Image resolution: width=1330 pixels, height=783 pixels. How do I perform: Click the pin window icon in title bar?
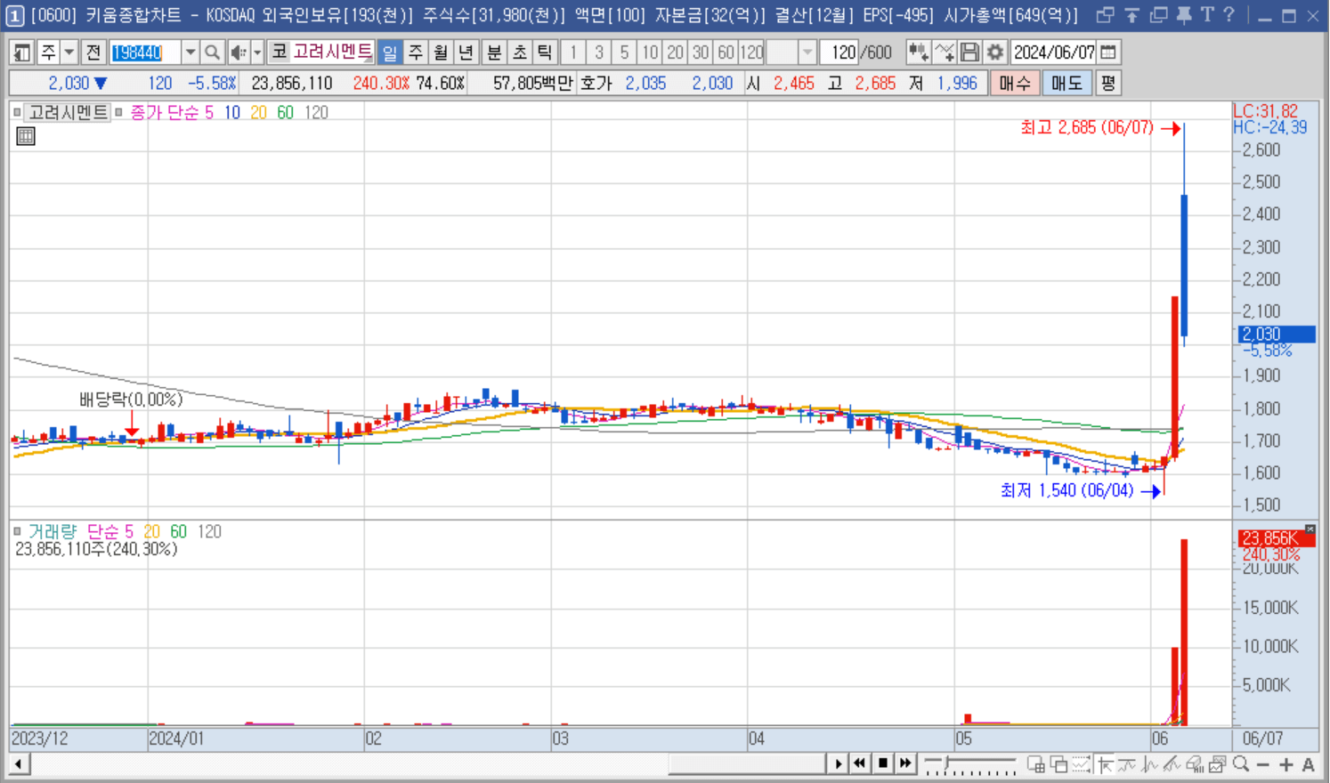1184,15
